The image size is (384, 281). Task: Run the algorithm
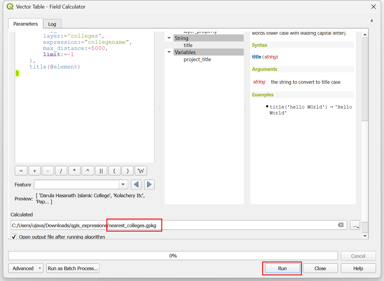pos(282,268)
